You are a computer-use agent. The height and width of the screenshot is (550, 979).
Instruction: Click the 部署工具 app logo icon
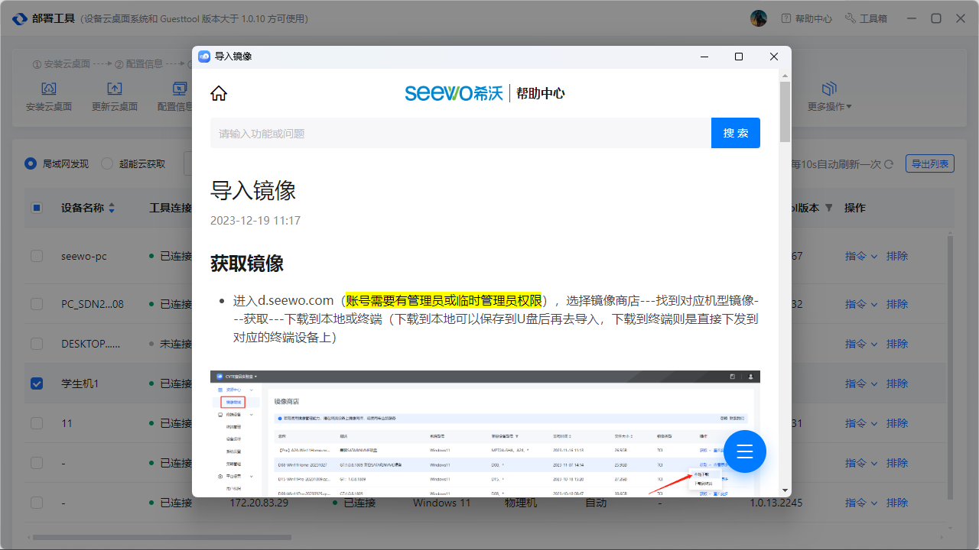[21, 18]
